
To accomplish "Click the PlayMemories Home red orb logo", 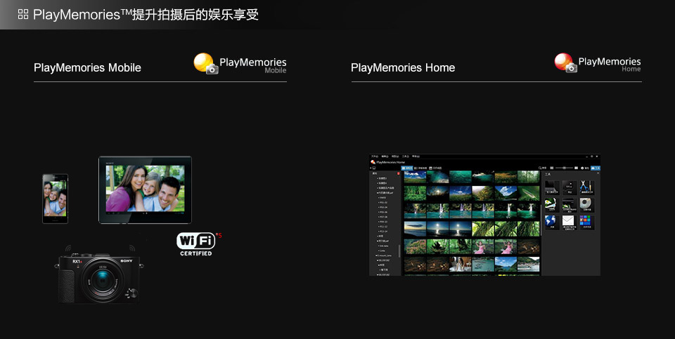I will pos(564,62).
